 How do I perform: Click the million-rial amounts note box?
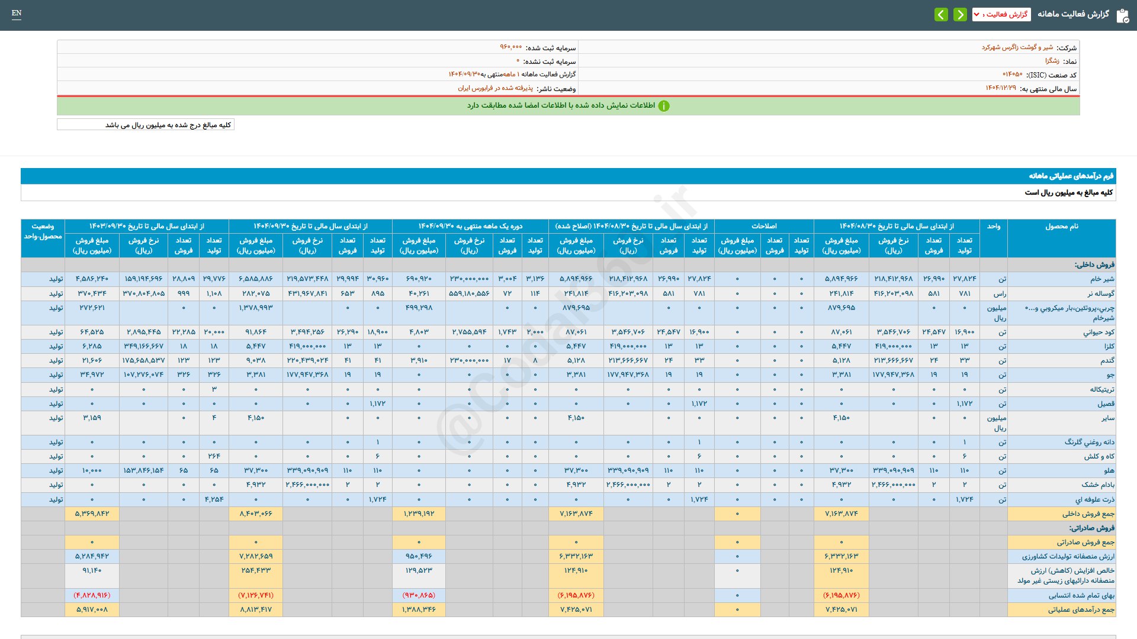click(x=146, y=125)
